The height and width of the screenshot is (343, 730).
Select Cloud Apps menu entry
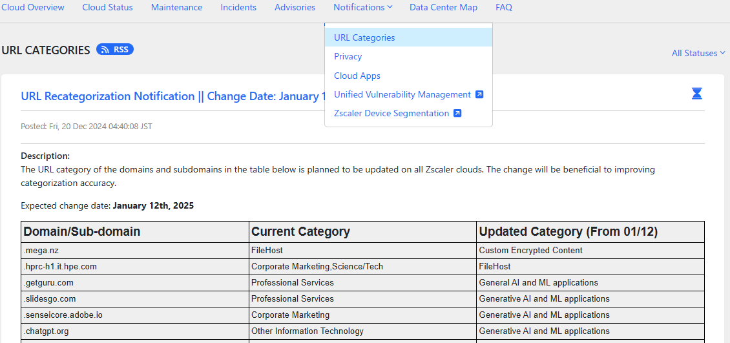(357, 76)
